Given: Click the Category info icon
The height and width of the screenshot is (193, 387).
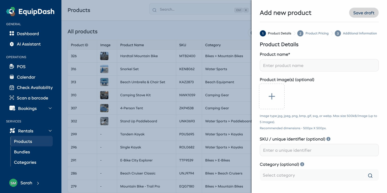Looking at the screenshot, I should [x=302, y=164].
